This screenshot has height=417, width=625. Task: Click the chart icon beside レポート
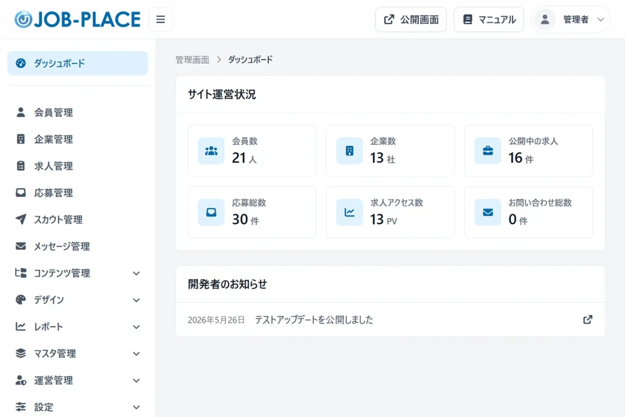pyautogui.click(x=21, y=327)
